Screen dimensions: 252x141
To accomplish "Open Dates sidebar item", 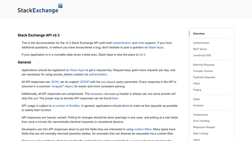I will [x=196, y=99].
